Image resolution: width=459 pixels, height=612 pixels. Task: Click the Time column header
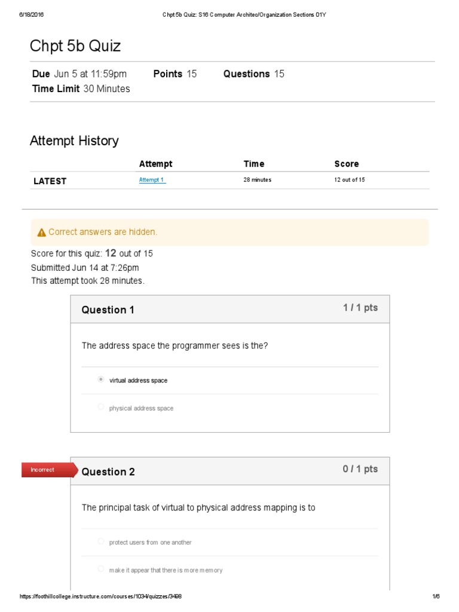254,164
